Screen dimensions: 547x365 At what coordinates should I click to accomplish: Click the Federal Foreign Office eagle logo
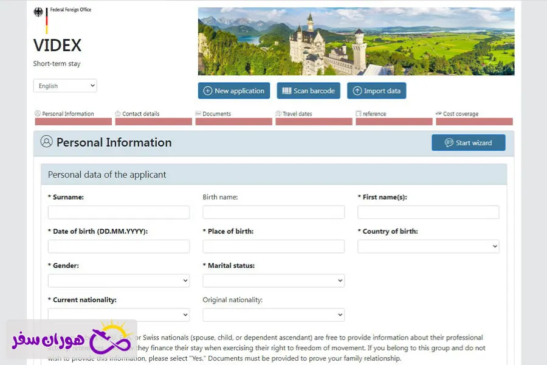(x=38, y=12)
